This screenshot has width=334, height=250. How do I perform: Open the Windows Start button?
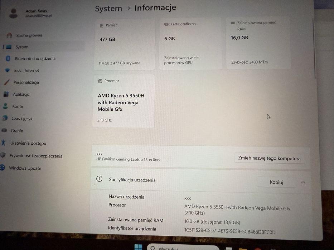tap(138, 247)
